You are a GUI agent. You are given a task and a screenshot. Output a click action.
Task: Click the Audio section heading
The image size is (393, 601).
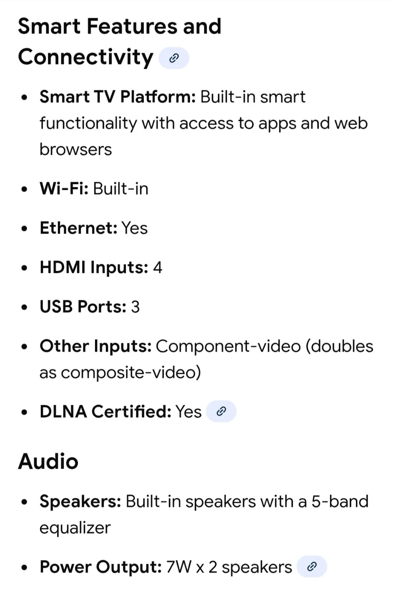[x=48, y=461]
